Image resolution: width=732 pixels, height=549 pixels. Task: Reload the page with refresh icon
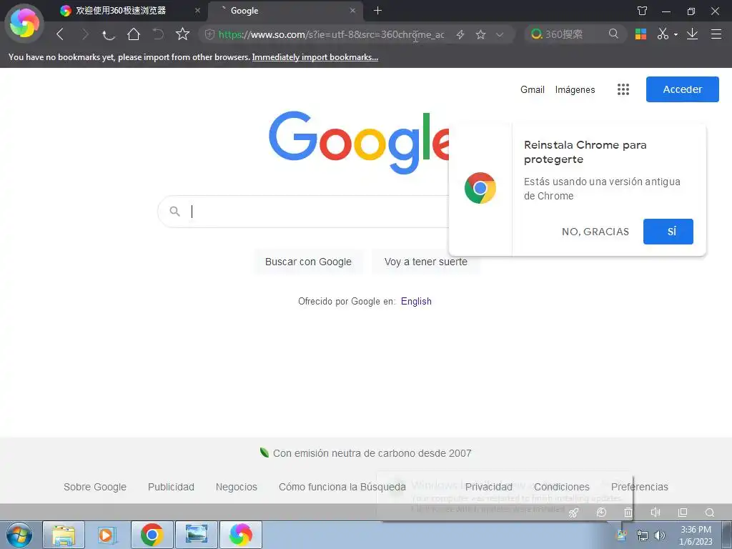click(x=109, y=34)
